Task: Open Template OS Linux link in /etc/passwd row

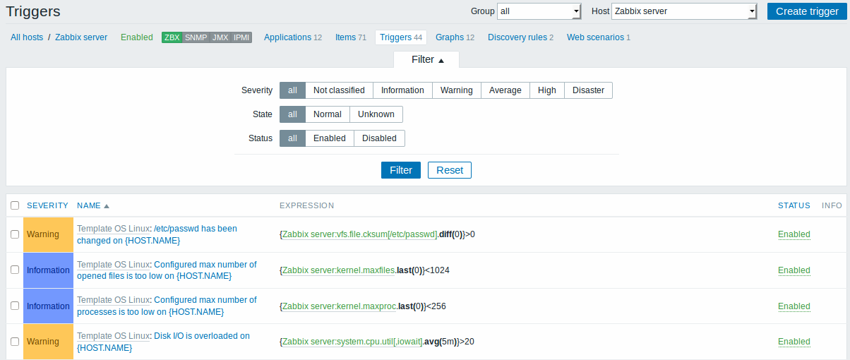Action: tap(113, 229)
